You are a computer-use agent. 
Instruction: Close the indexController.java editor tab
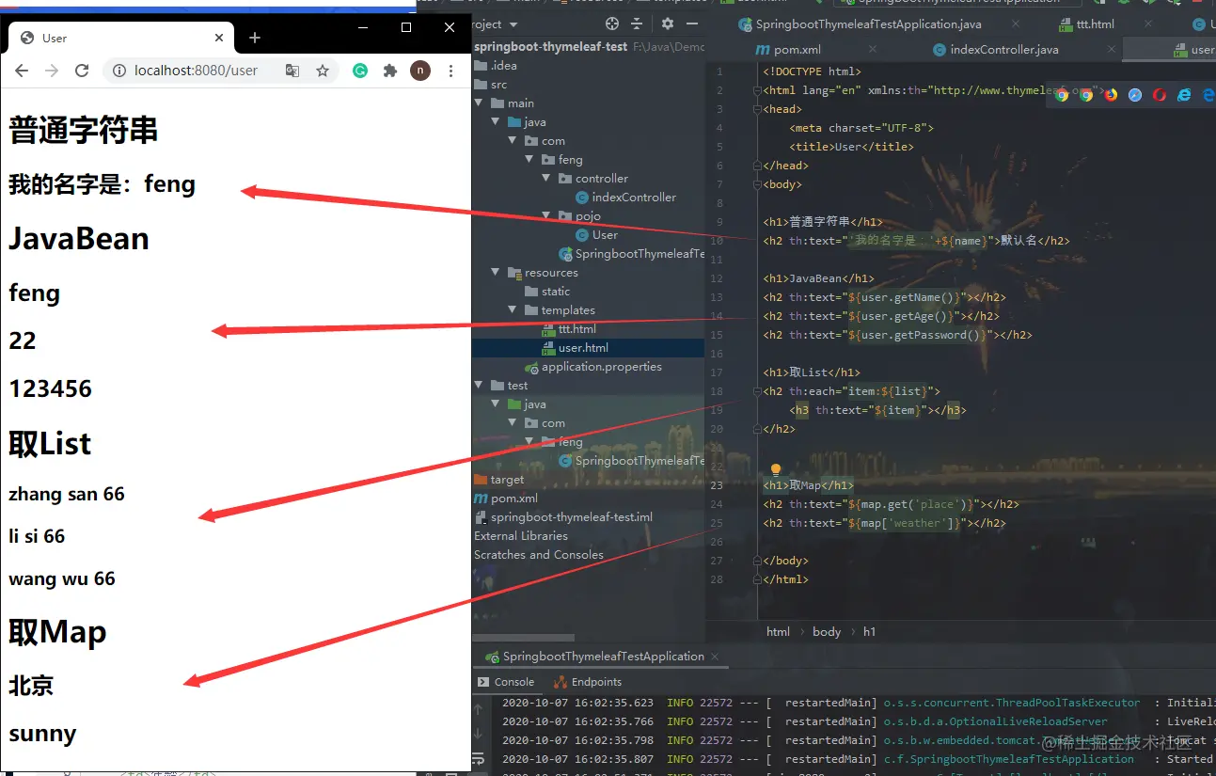click(x=1112, y=50)
